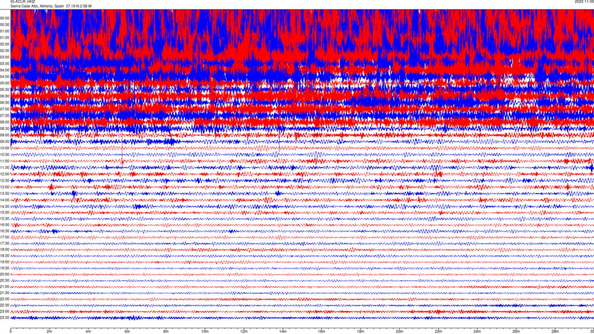Click the 28m tick label on axis

click(x=555, y=332)
